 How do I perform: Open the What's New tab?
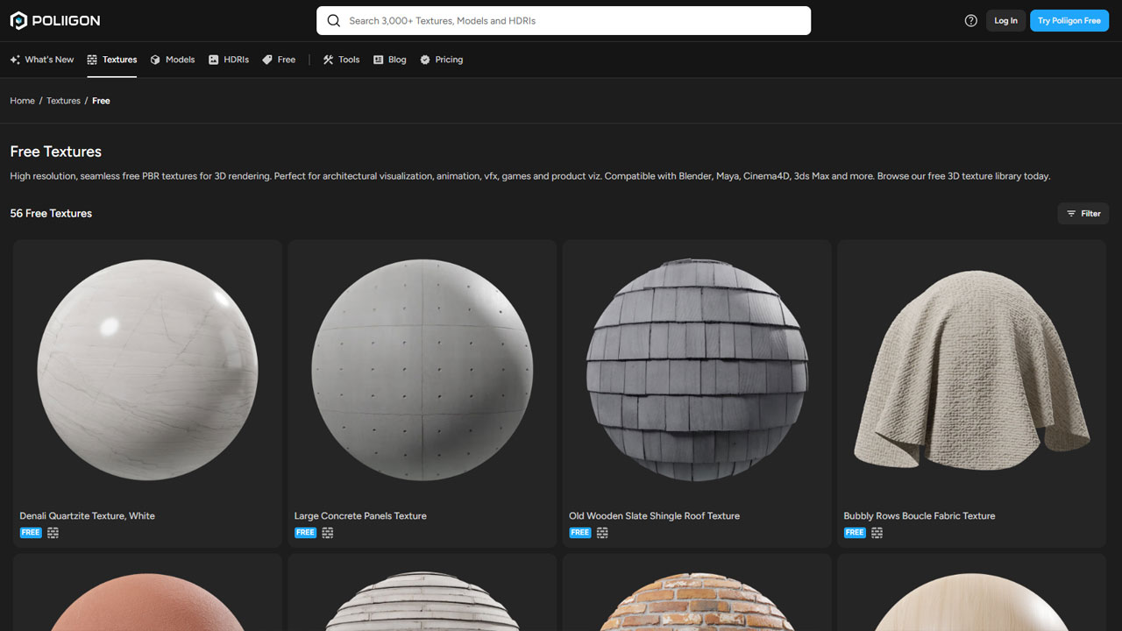(42, 60)
